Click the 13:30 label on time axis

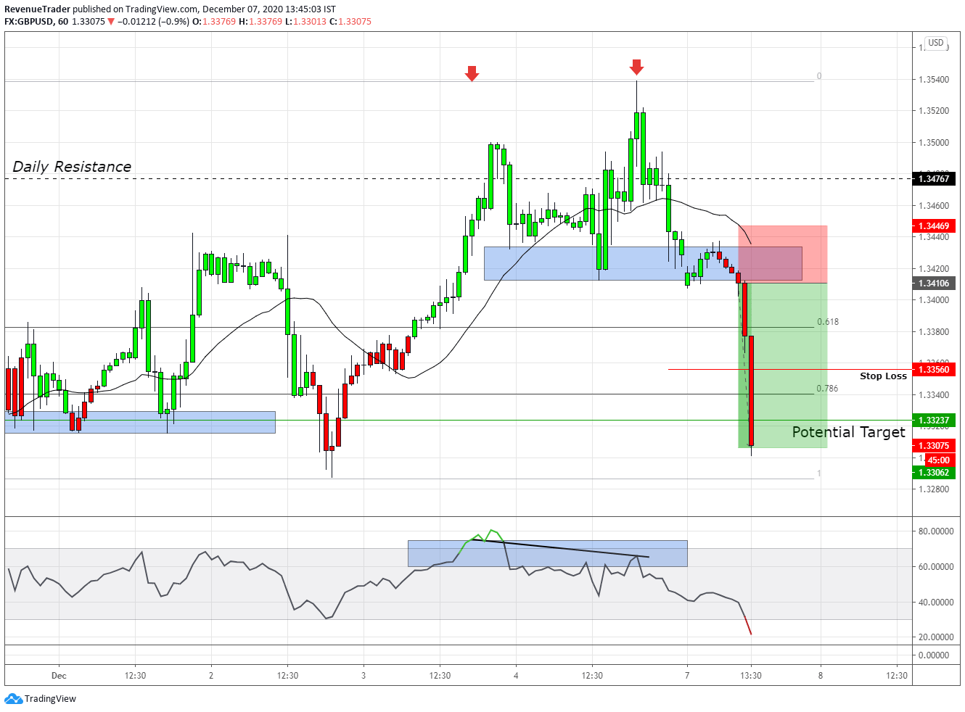point(751,676)
